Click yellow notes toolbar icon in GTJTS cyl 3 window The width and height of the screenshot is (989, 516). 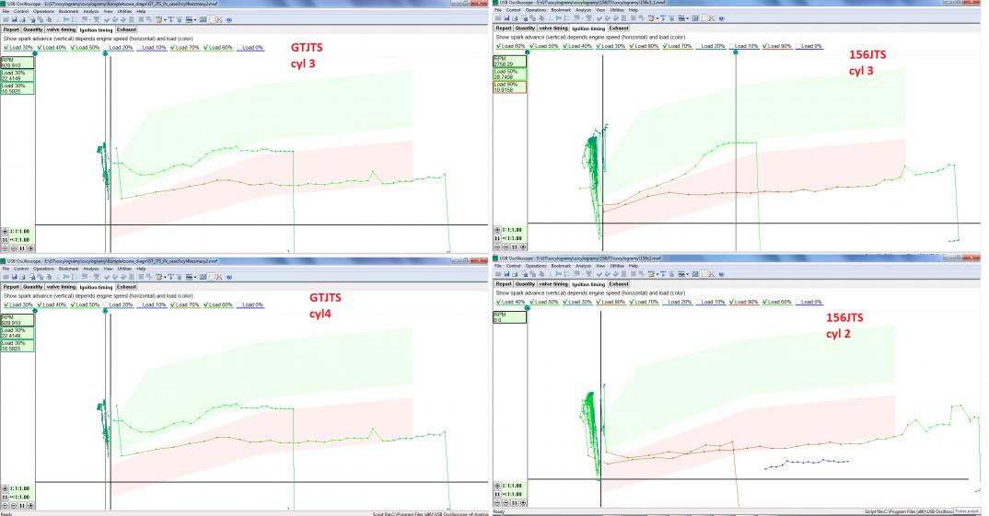[158, 19]
